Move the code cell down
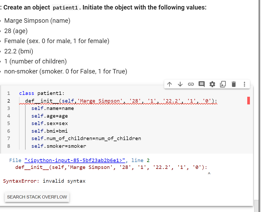 (180, 84)
